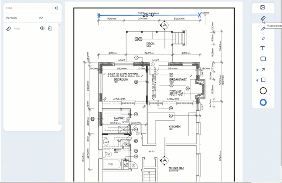Screen dimensions: 282x183
Task: Click the lower section marker A
Action: click(x=164, y=160)
